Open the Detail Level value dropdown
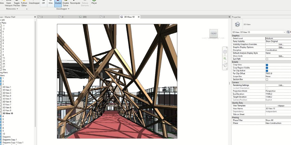Viewport: 291px width, 145px height. pos(278,38)
